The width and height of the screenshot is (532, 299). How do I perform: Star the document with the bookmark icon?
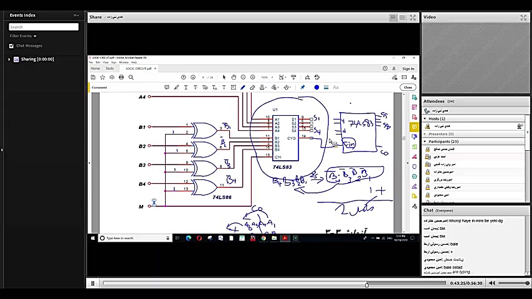click(x=102, y=77)
